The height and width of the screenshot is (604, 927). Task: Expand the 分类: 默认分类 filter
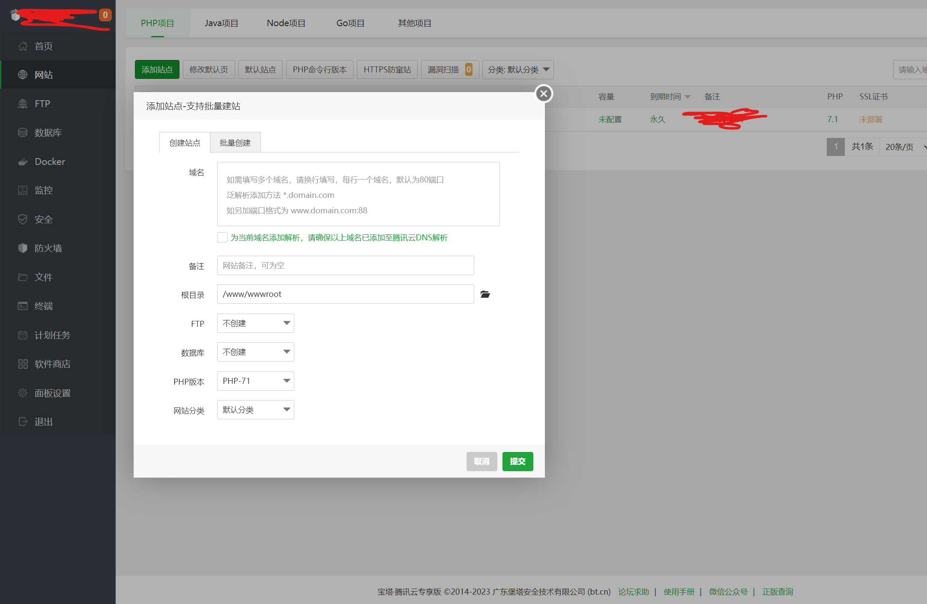517,69
